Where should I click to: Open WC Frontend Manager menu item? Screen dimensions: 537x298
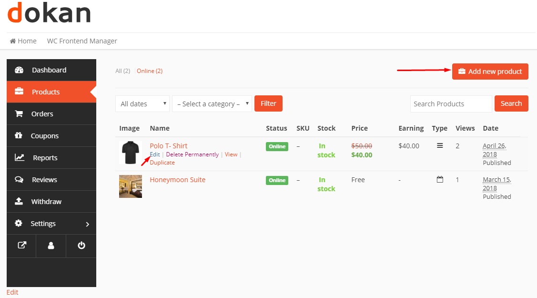tap(82, 41)
